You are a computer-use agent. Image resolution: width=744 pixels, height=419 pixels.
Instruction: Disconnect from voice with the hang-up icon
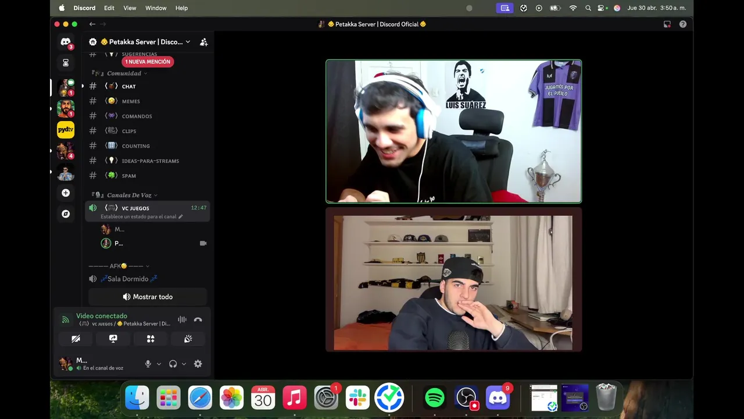(x=198, y=319)
